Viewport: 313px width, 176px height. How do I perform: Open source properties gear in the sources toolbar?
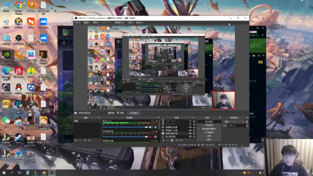172,140
